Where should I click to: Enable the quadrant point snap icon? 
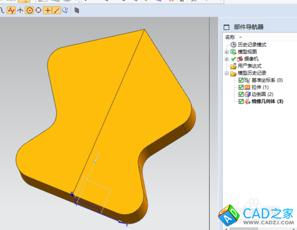click(39, 10)
